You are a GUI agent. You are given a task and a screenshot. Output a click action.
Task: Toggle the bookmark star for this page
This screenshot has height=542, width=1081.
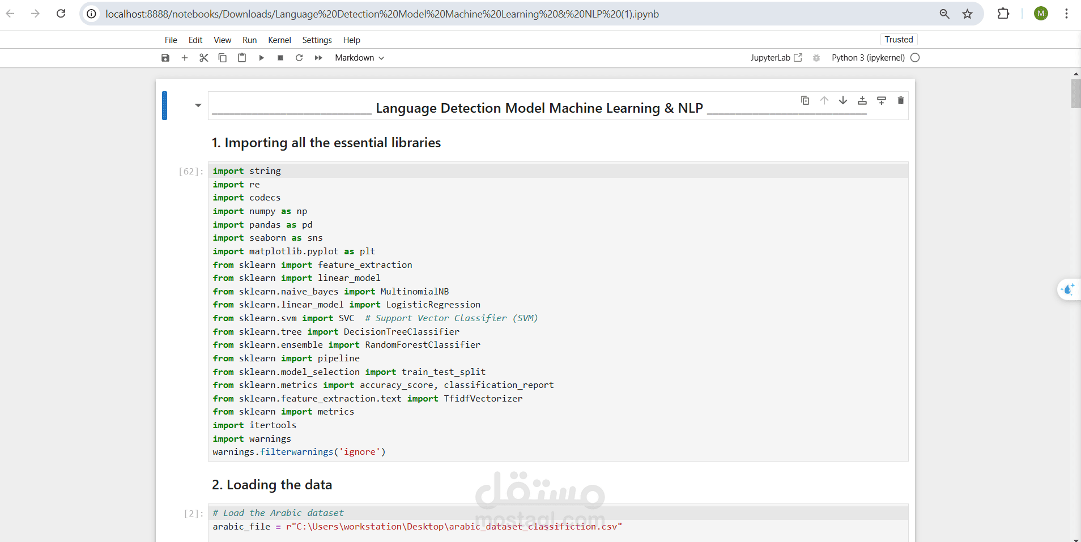[x=967, y=14]
